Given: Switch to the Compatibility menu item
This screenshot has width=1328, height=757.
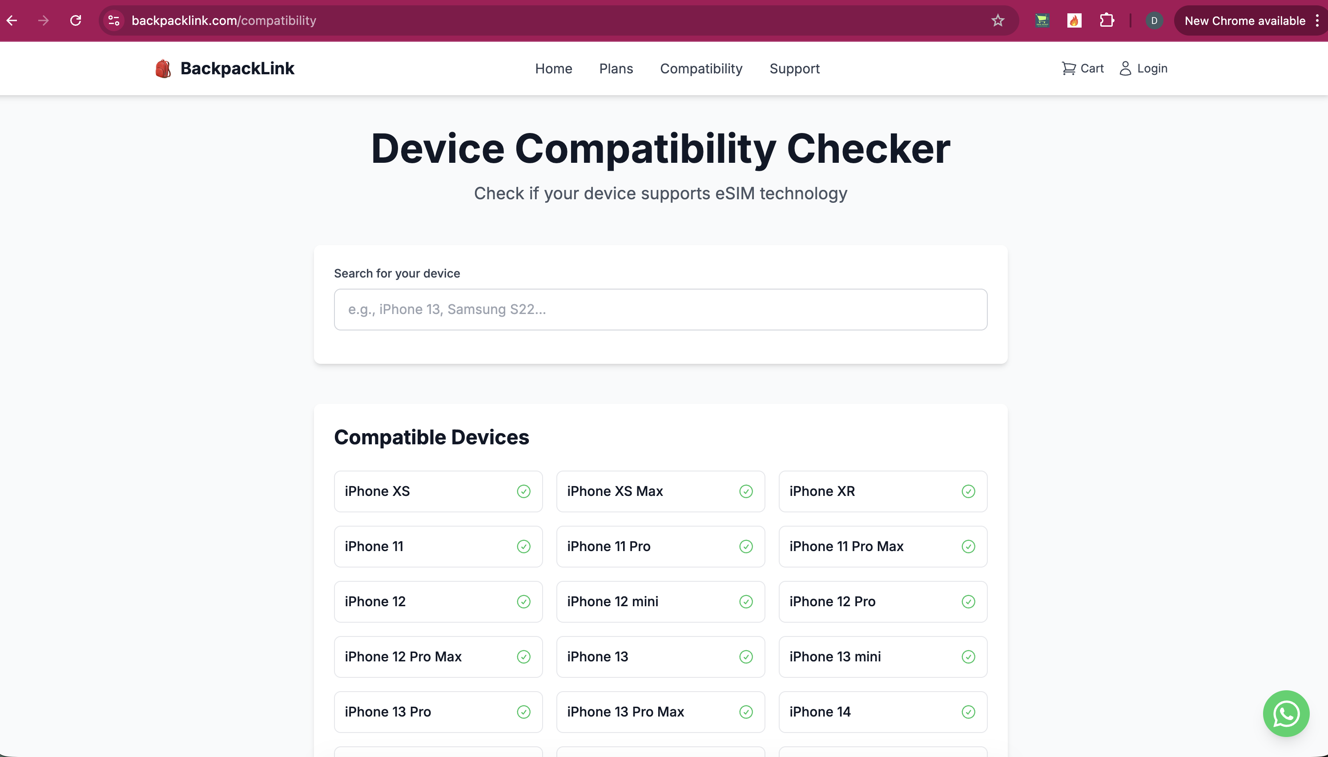Looking at the screenshot, I should click(x=700, y=68).
